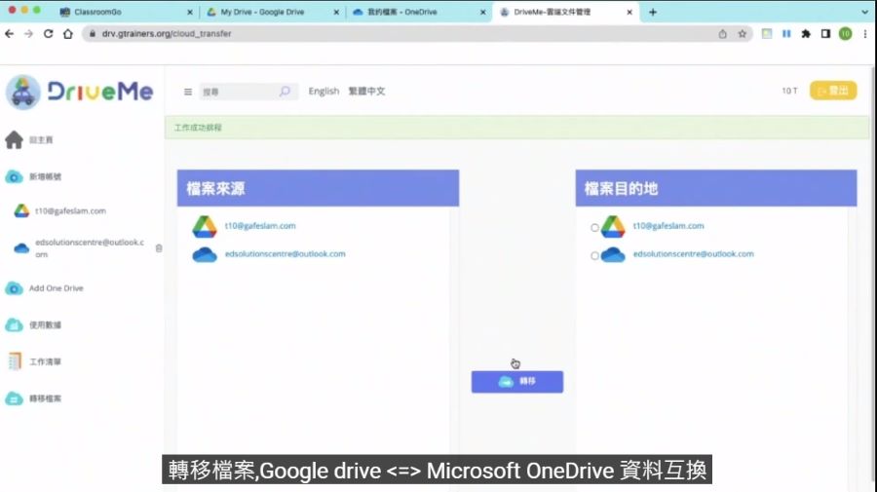Choose Google Drive icon in source panel

(205, 227)
